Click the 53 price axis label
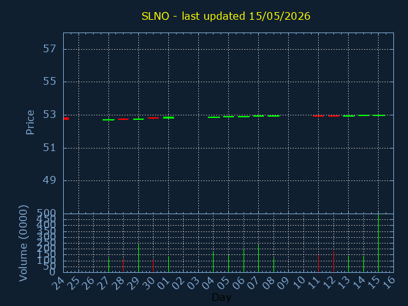 (50, 115)
